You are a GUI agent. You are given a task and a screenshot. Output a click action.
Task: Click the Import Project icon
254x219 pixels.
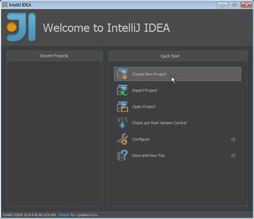(122, 90)
